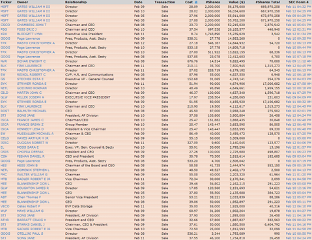312x240 pixels.
Task: Open SEC filing Feb 10 05:01 PM for CSCO
Action: (x=298, y=25)
